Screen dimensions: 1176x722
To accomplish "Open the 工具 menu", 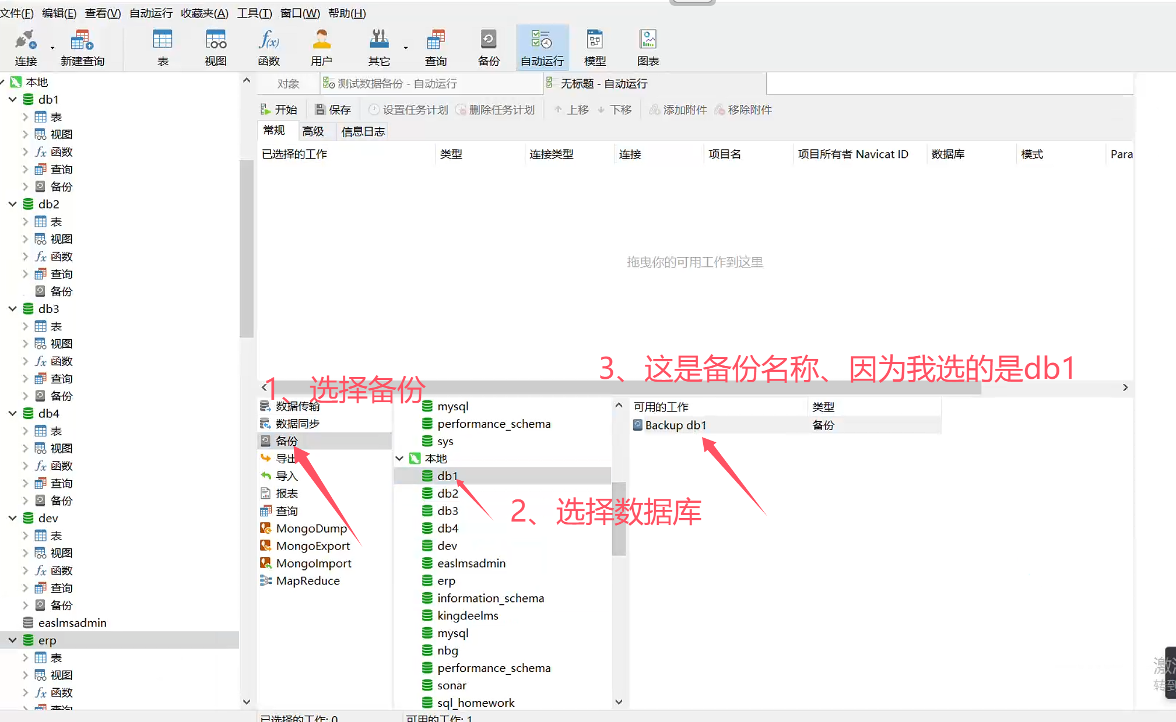I will pyautogui.click(x=254, y=13).
